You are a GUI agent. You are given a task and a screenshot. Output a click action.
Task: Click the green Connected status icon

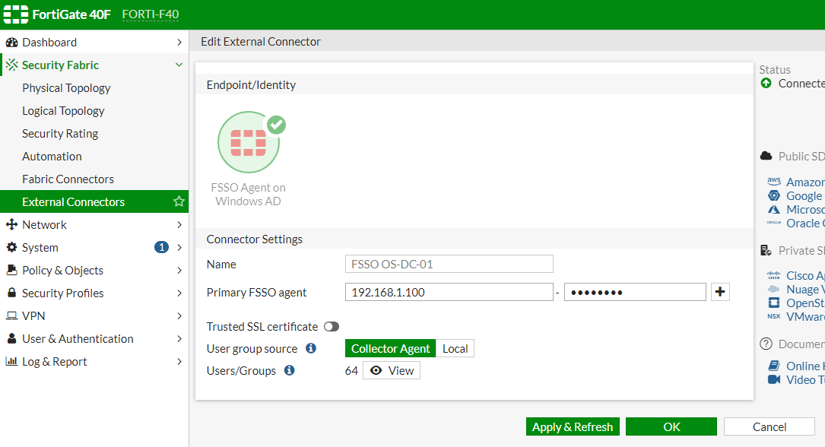click(766, 83)
